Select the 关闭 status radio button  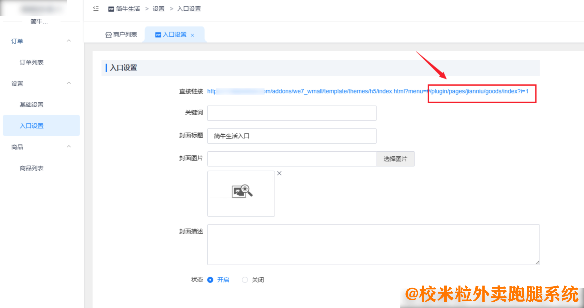pyautogui.click(x=245, y=280)
